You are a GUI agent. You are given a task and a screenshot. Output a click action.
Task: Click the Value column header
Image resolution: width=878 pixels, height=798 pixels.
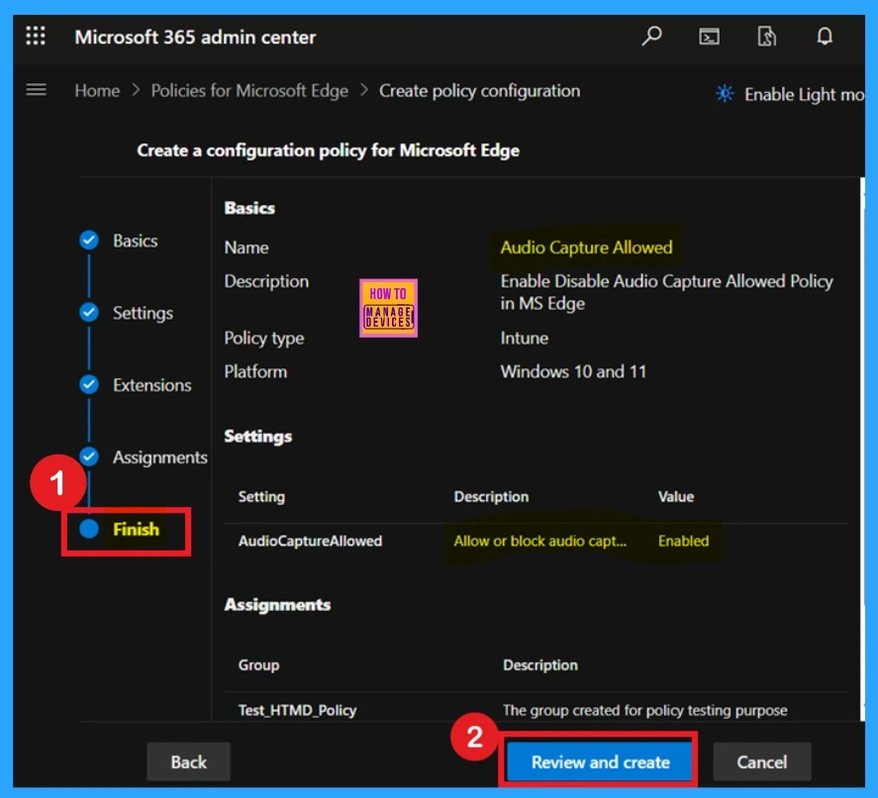(x=676, y=497)
